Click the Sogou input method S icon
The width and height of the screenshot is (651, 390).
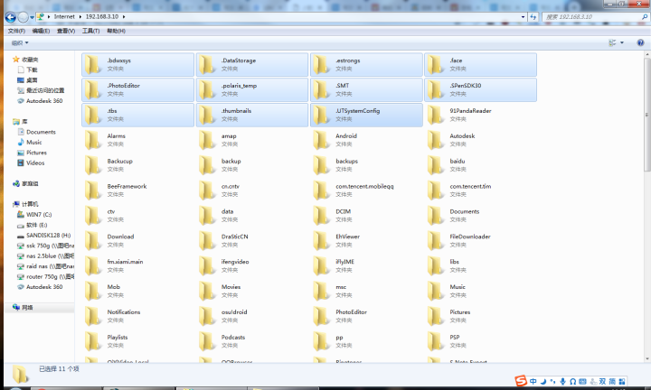pos(521,380)
